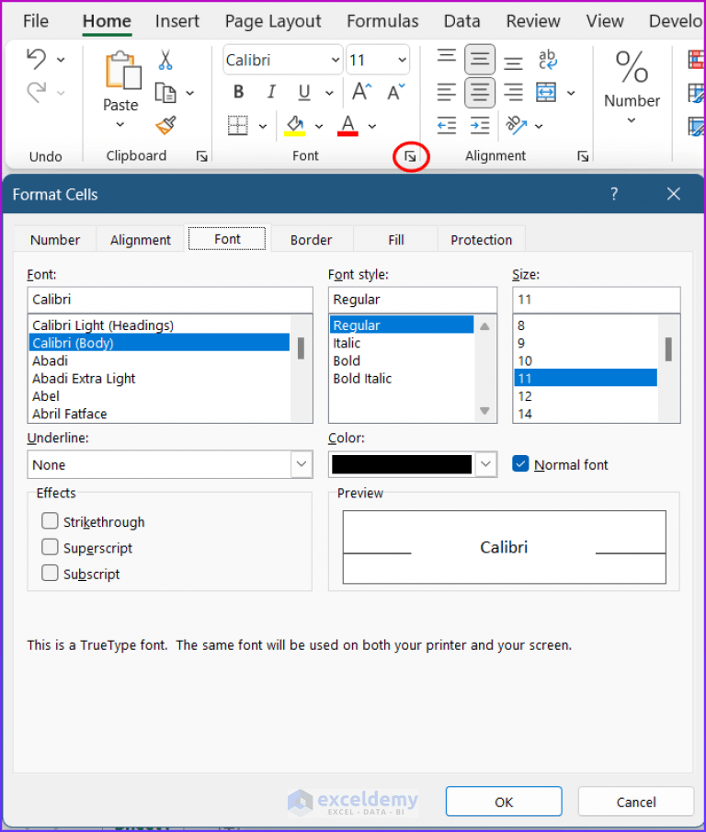
Task: Open the Clipboard group dialog launcher
Action: pos(201,156)
